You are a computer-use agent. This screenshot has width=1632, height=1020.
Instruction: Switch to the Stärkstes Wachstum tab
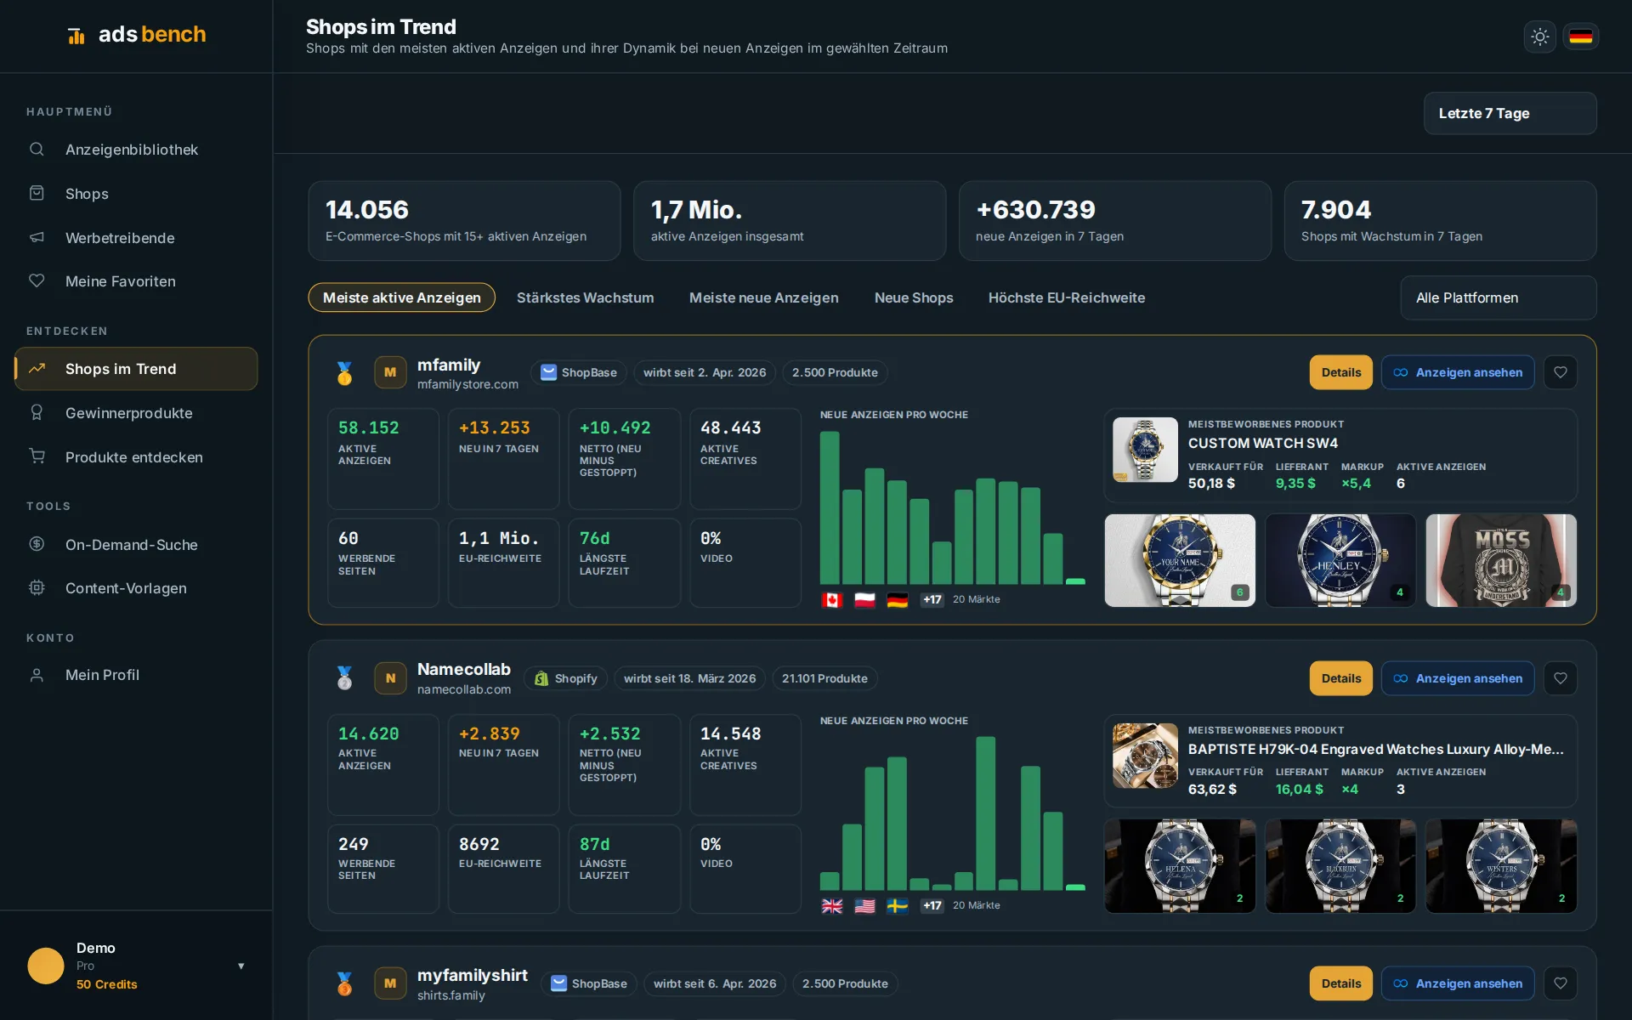coord(585,297)
